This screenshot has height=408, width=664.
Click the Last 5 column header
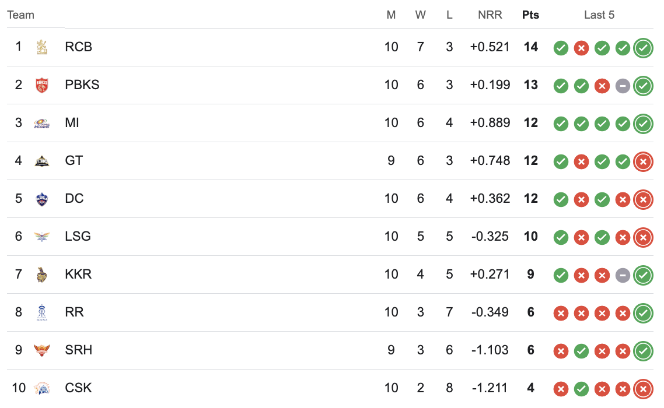599,15
